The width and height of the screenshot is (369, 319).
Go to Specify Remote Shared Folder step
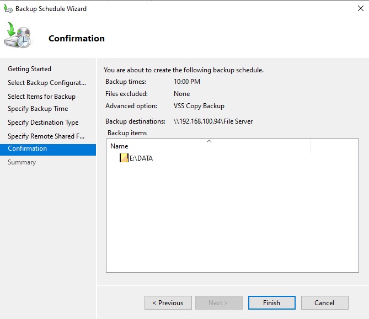click(46, 136)
